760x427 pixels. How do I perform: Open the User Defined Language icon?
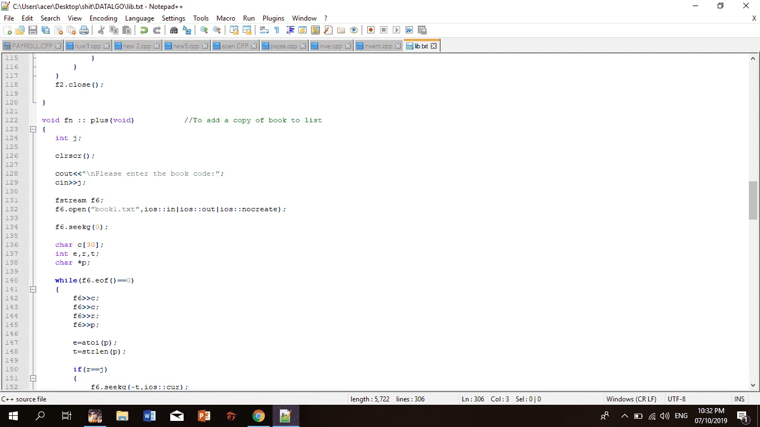(x=303, y=30)
